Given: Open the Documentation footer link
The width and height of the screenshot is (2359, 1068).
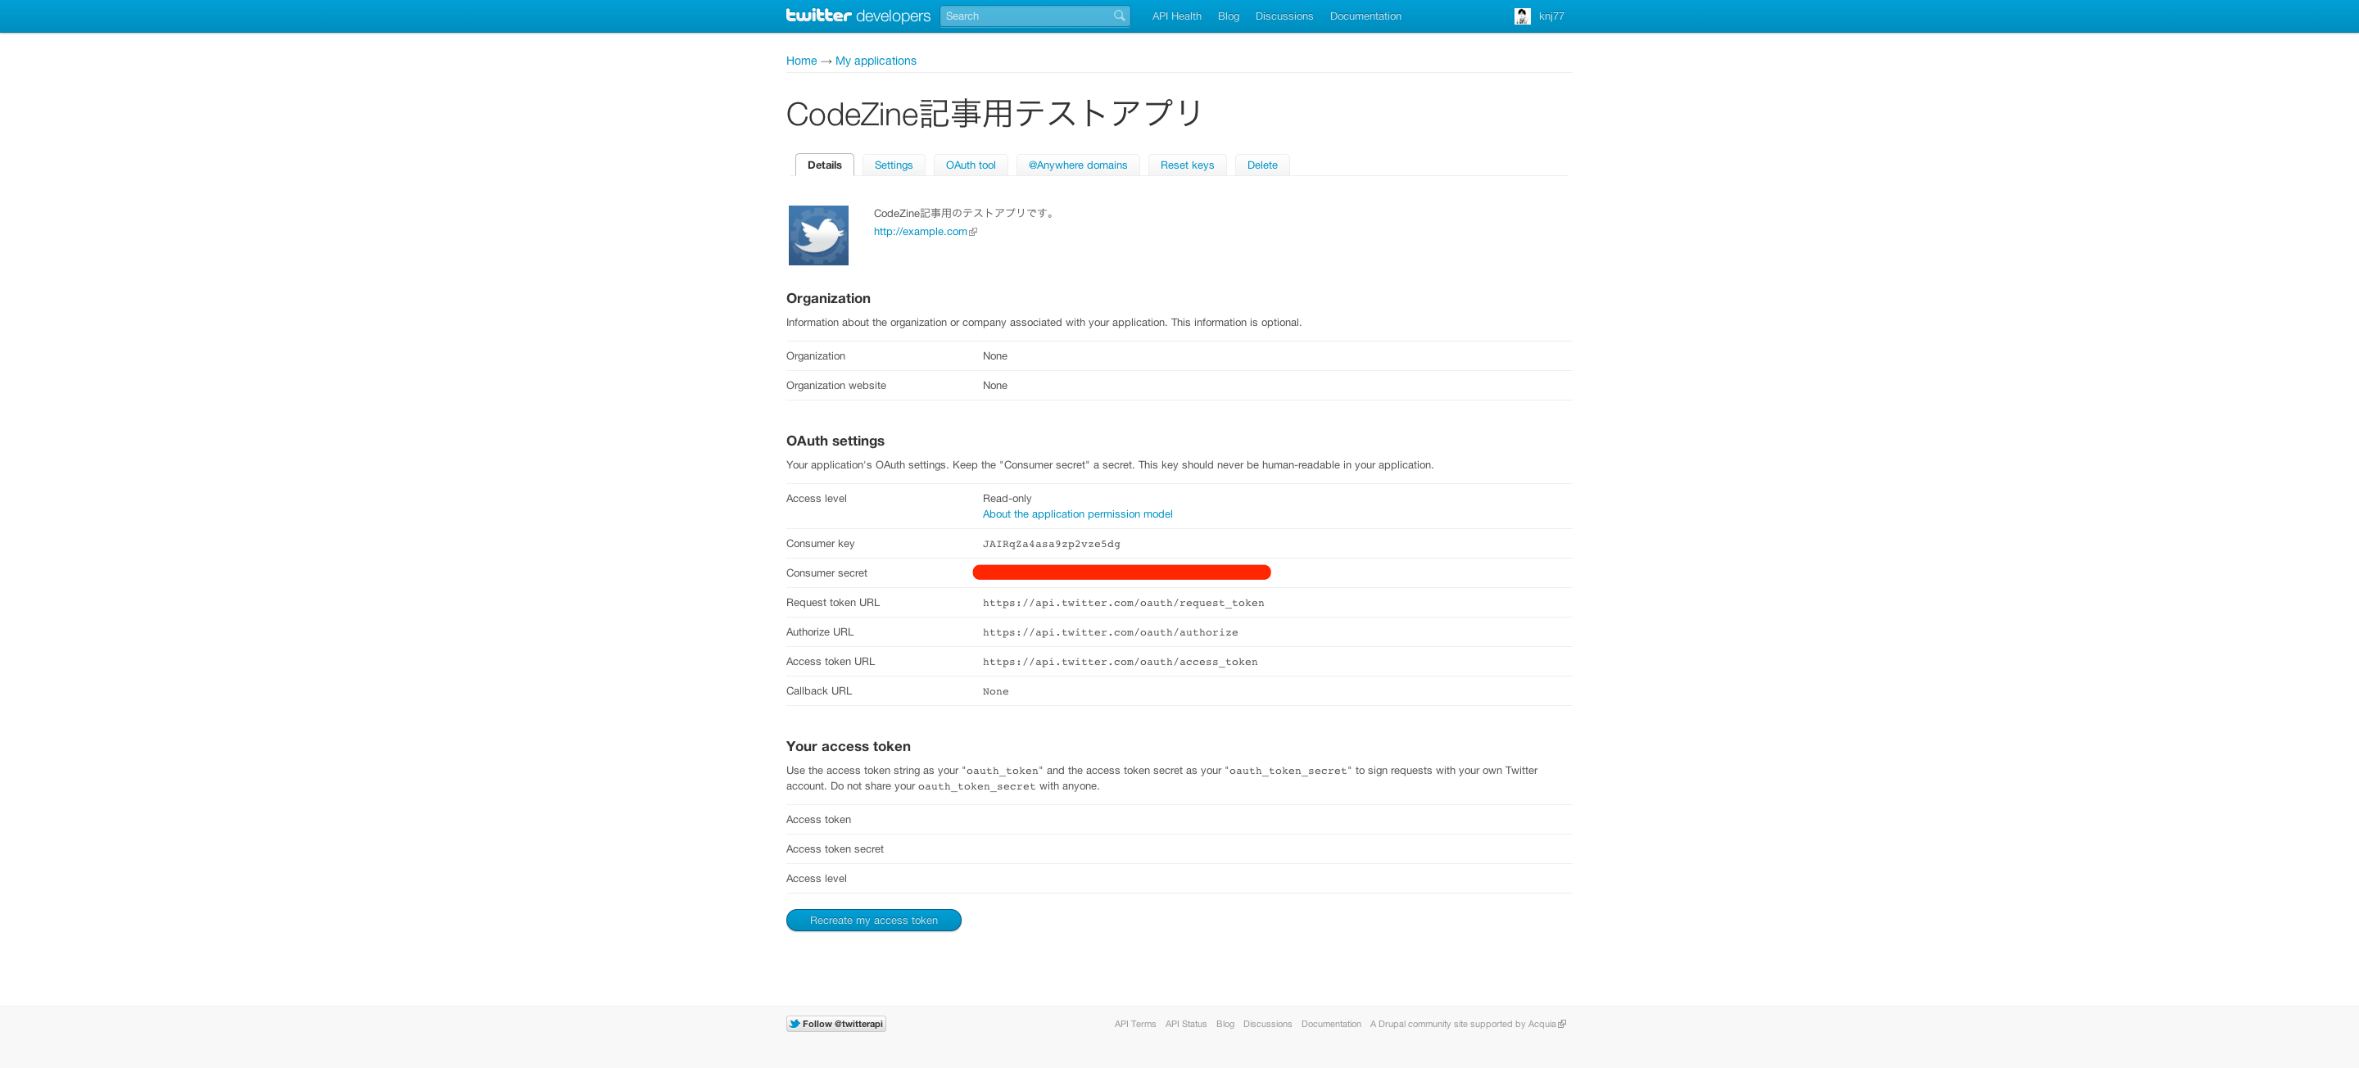Looking at the screenshot, I should 1330,1024.
